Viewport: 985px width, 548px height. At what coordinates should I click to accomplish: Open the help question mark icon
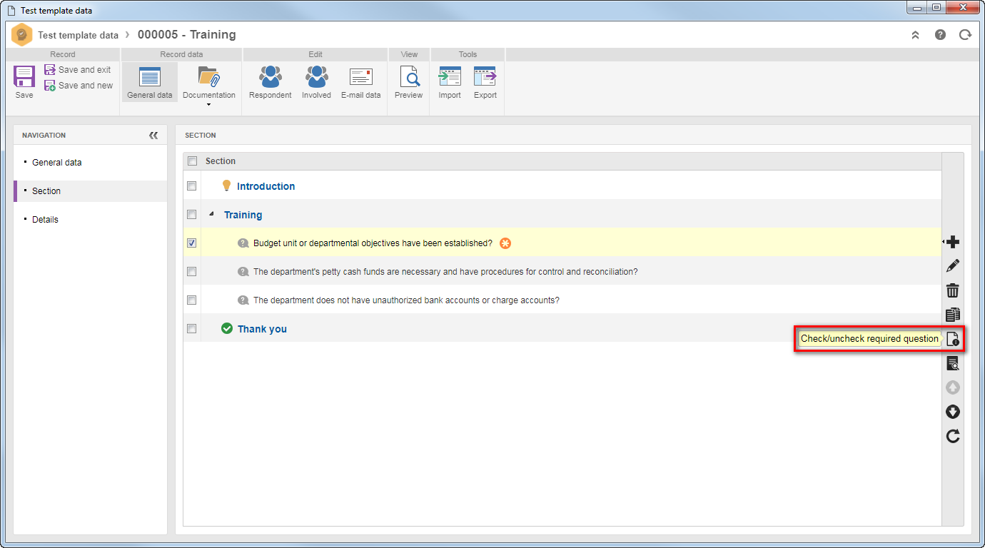(x=941, y=34)
